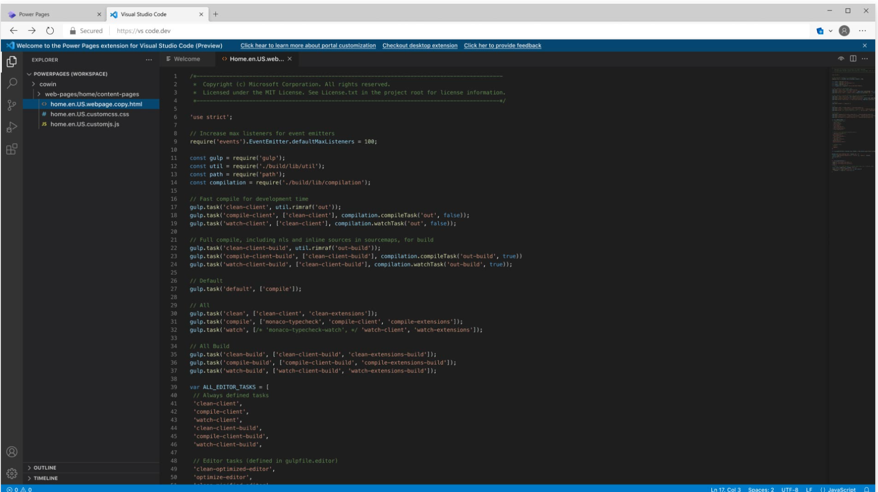Viewport: 878px width, 492px height.
Task: Close the Power Pages browser tab
Action: pyautogui.click(x=99, y=15)
